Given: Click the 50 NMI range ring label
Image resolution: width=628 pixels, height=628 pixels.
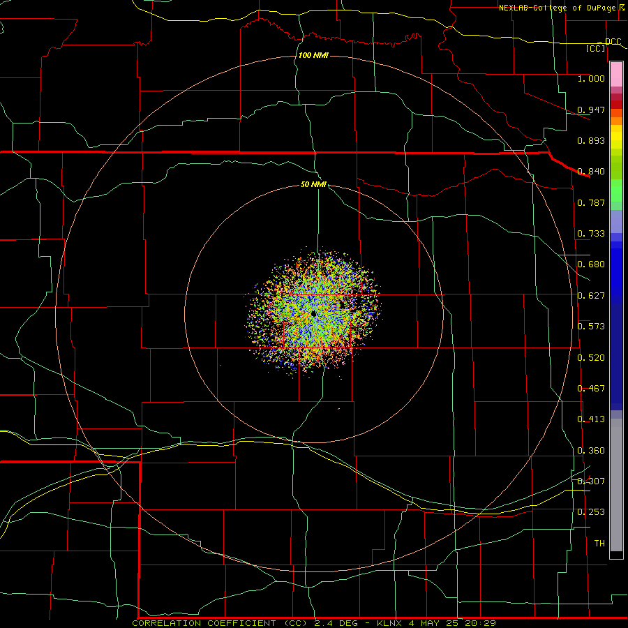Looking at the screenshot, I should 313,184.
